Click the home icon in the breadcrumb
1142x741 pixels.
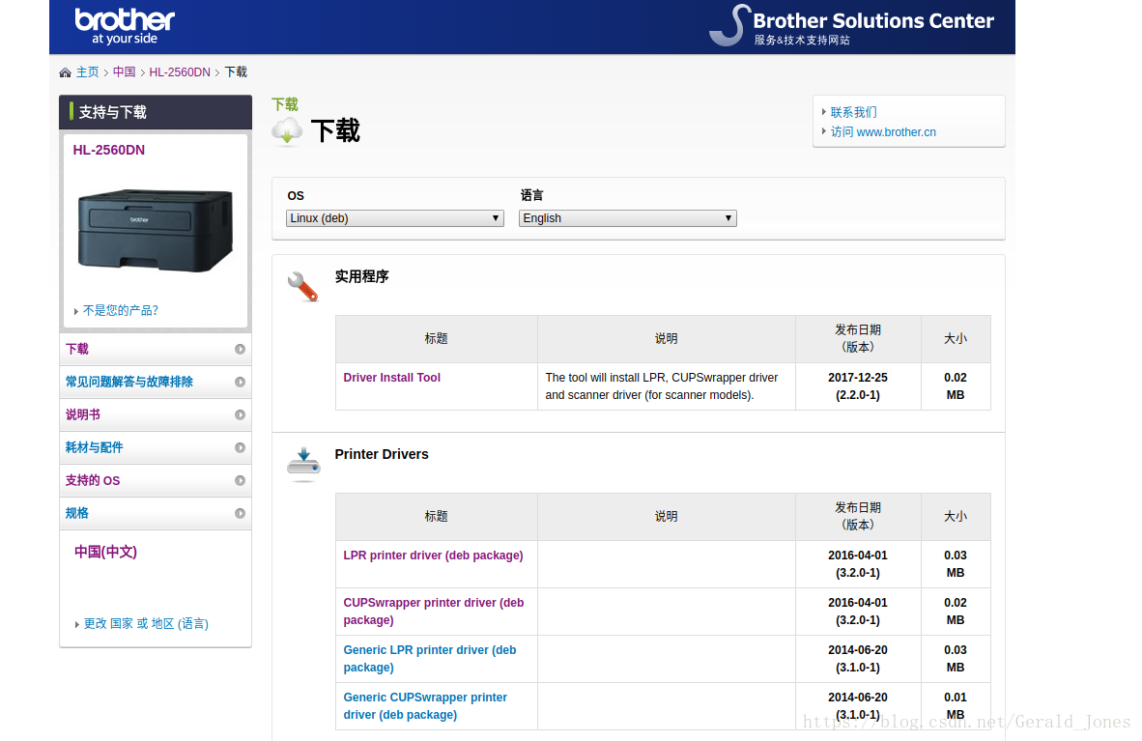(65, 72)
